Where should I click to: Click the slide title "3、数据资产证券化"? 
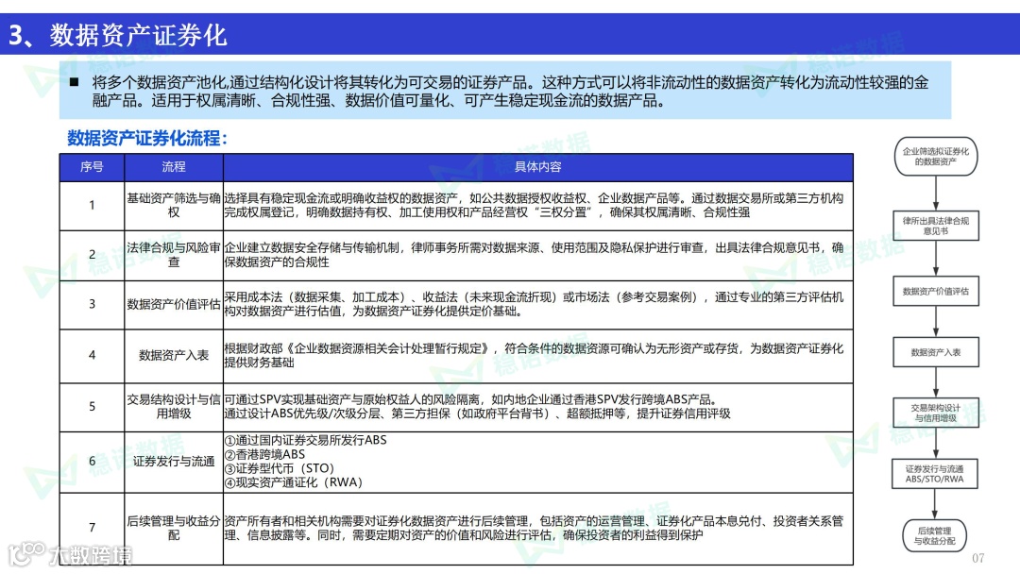coord(118,35)
